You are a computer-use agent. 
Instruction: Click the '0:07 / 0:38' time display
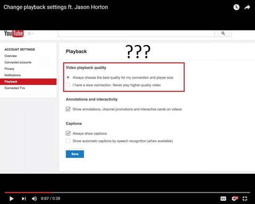coord(50,199)
